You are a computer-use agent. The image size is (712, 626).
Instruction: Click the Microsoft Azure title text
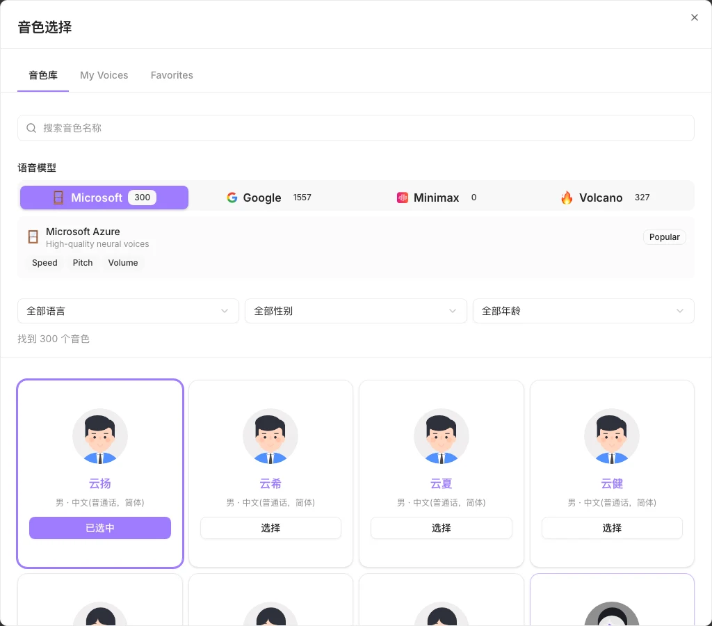pos(83,232)
